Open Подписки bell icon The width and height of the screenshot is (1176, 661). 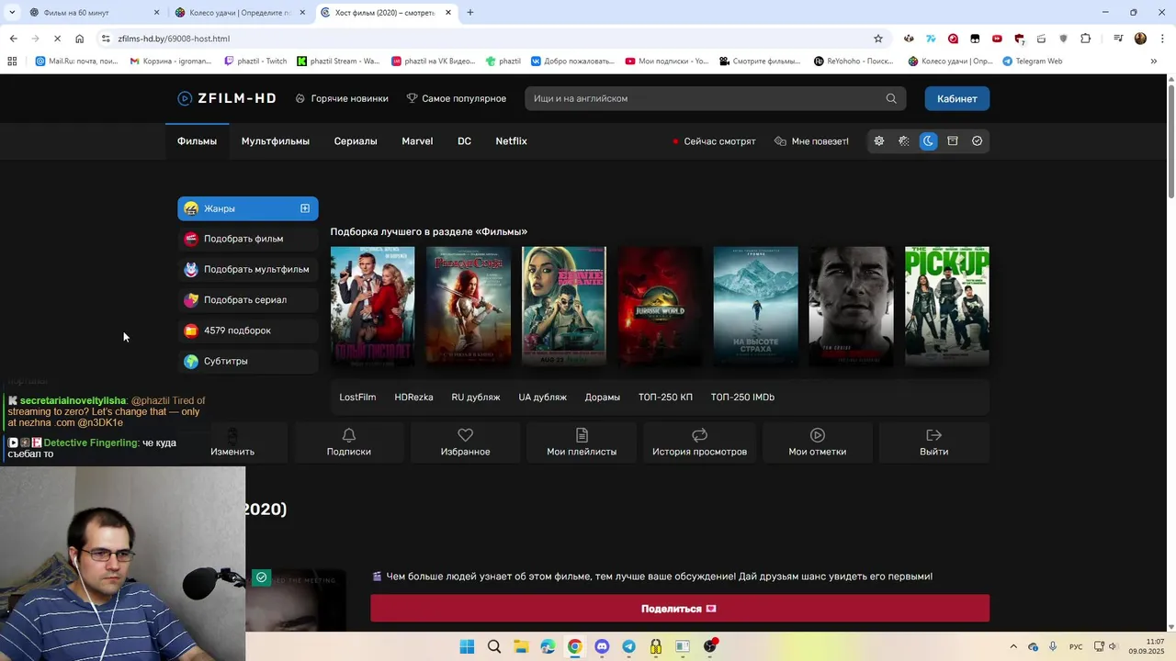[x=349, y=435]
